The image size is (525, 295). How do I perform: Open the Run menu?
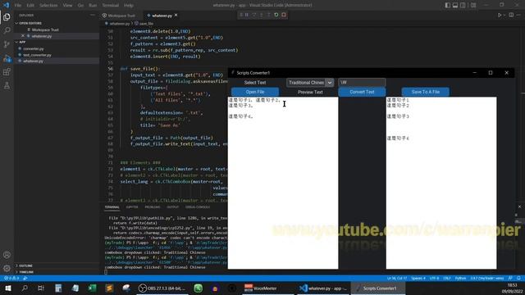[93, 6]
